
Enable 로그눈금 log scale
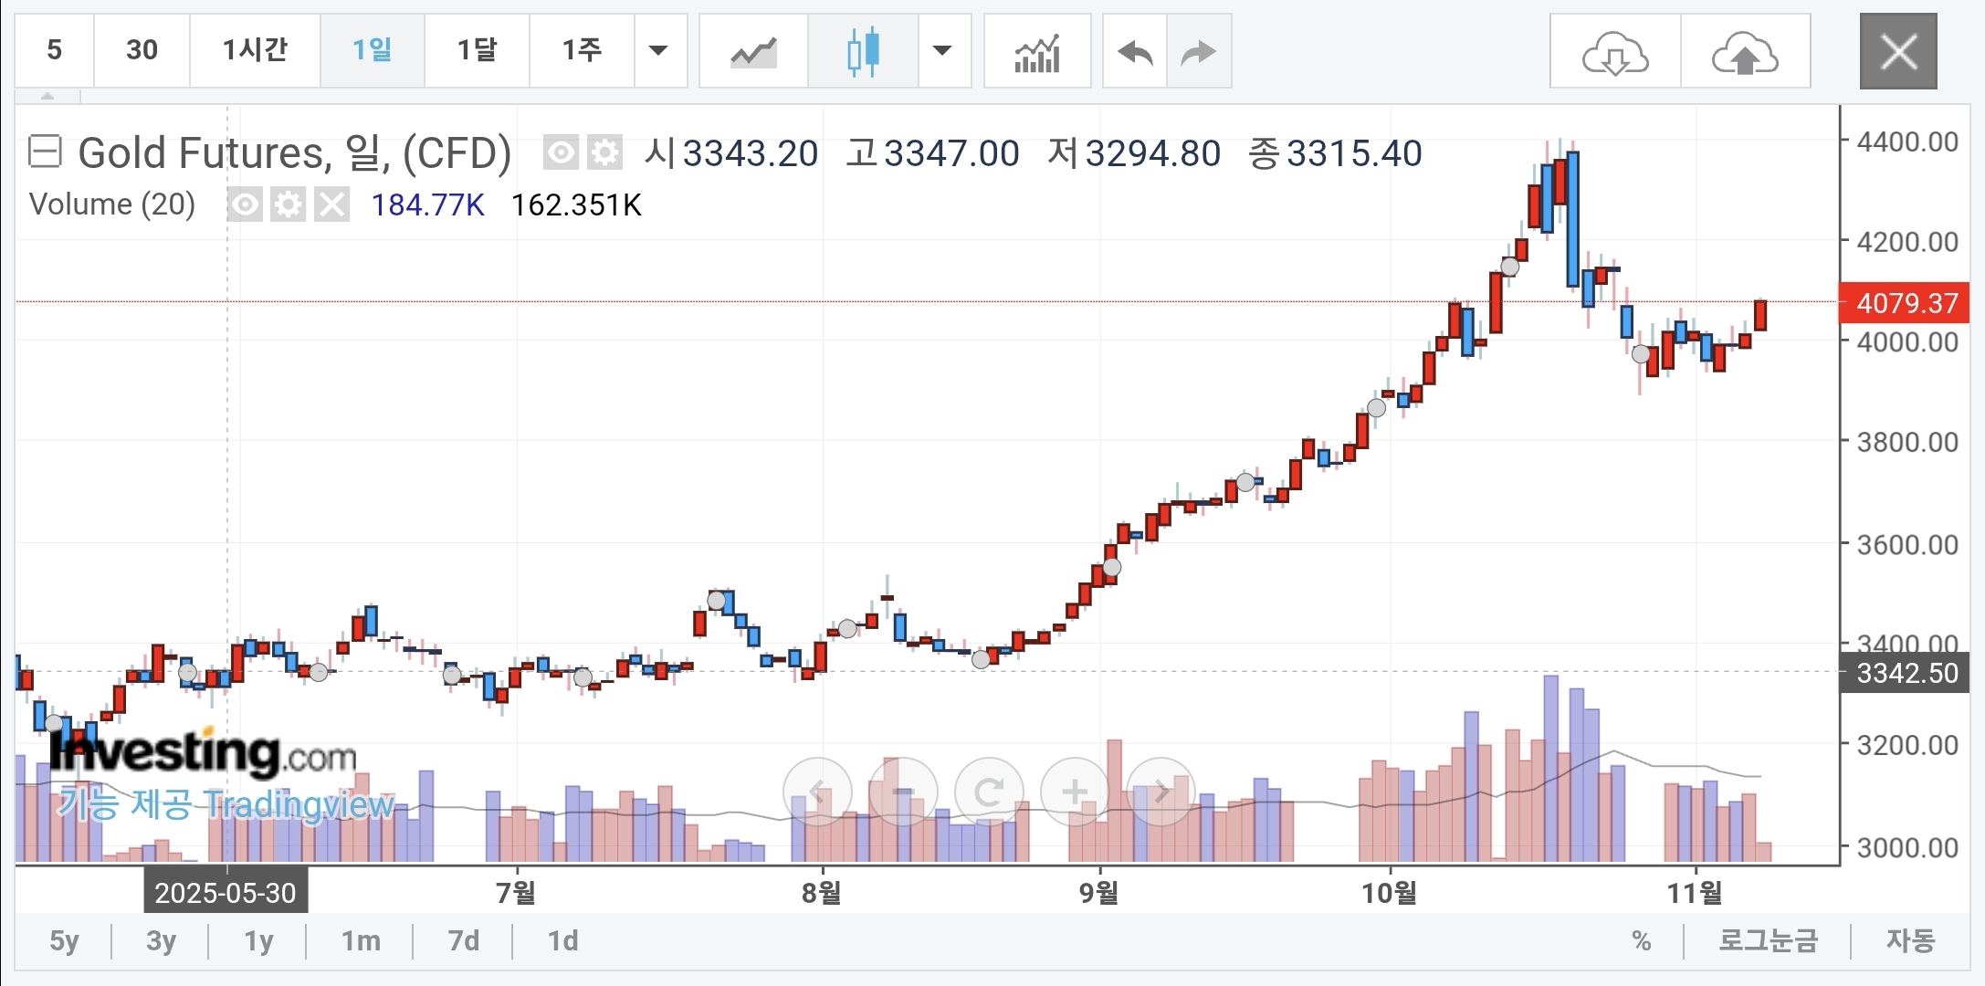1768,941
